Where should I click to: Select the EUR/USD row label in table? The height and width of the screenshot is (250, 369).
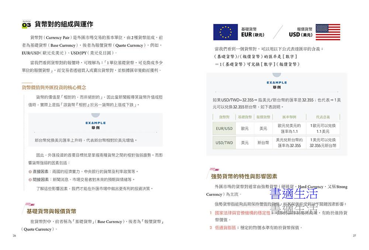[224, 129]
